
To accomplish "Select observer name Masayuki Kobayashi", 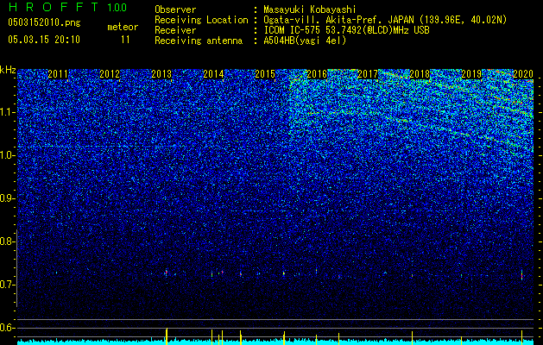I will point(310,9).
